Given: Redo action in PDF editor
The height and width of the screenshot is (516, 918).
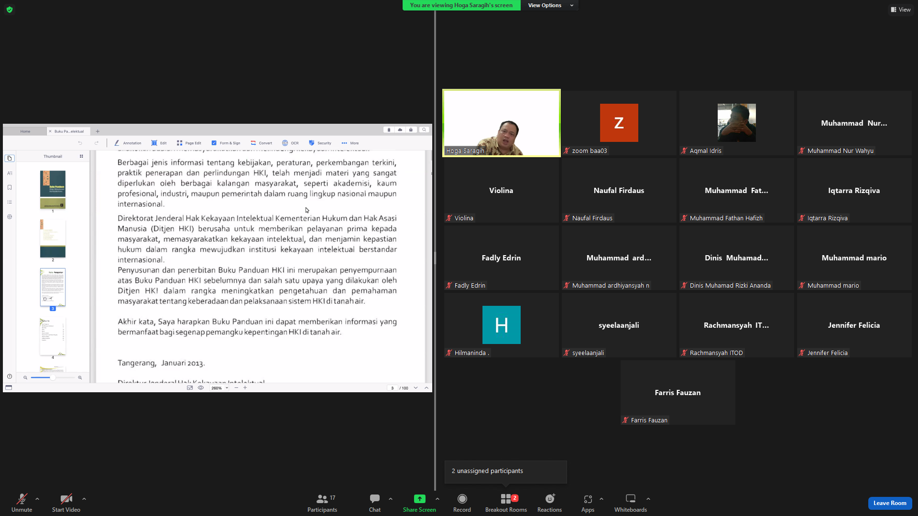Looking at the screenshot, I should [x=97, y=143].
